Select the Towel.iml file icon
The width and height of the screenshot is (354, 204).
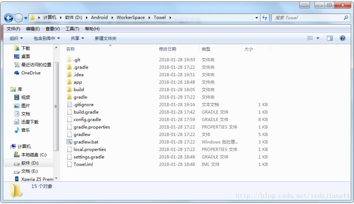point(69,164)
